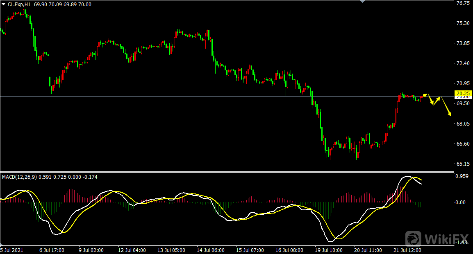Click the 0.00 MACD zero level label

pos(461,202)
